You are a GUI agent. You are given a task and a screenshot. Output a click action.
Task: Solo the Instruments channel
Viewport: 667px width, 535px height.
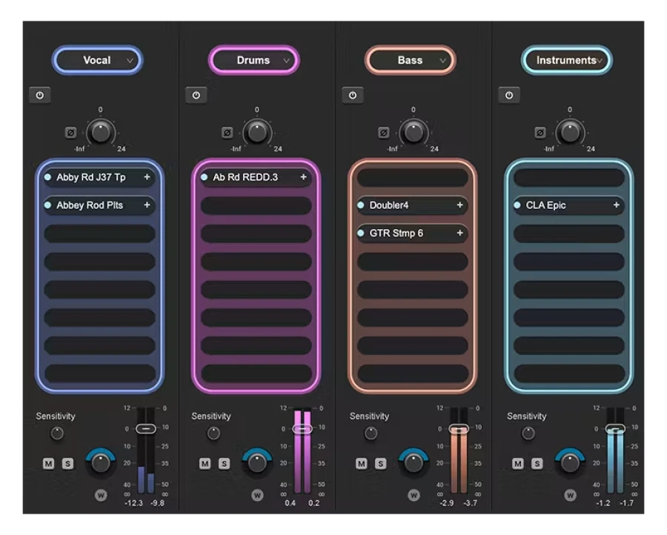[x=537, y=464]
